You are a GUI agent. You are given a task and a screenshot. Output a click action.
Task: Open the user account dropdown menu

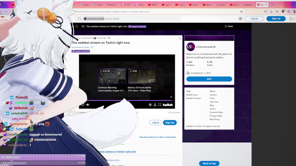(x=292, y=18)
